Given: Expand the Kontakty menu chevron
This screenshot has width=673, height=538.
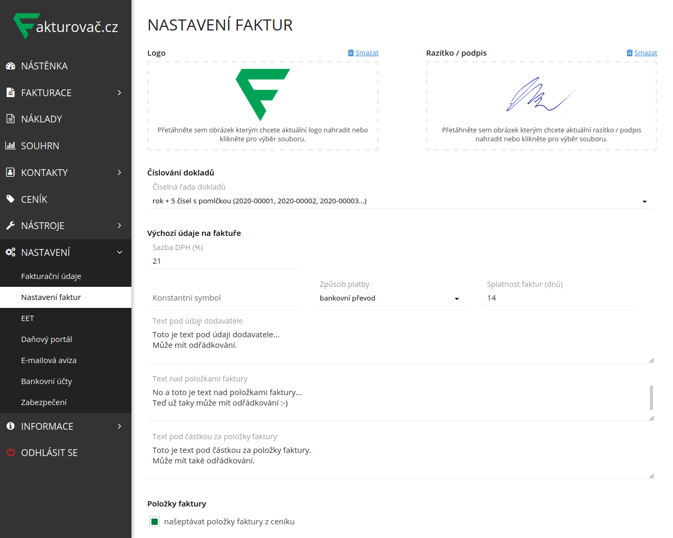Looking at the screenshot, I should (119, 172).
